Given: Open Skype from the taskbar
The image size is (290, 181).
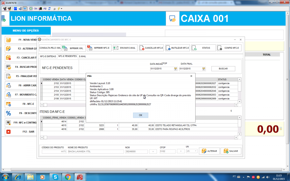Looking at the screenshot, I should tap(55, 177).
